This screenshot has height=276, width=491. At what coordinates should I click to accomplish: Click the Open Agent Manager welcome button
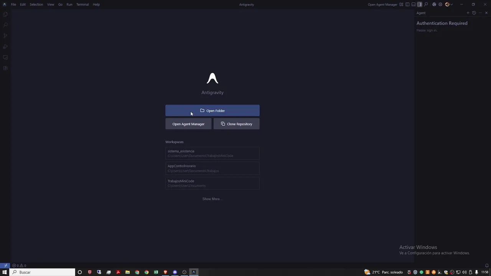[x=188, y=124]
